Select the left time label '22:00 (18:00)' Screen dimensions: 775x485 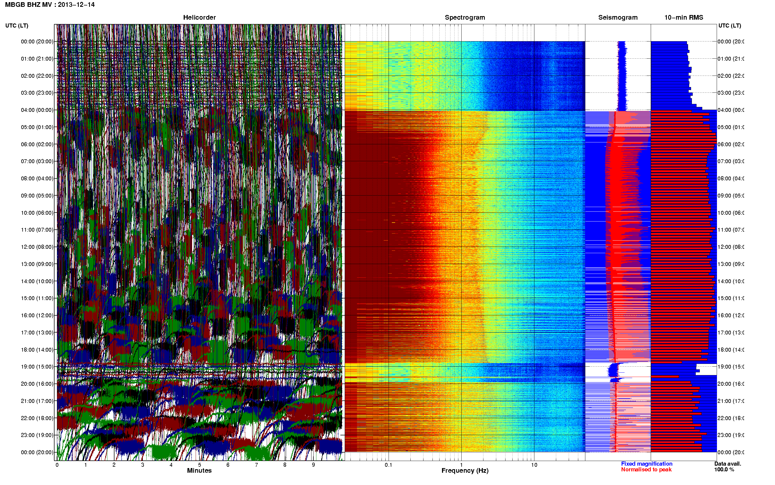(37, 418)
